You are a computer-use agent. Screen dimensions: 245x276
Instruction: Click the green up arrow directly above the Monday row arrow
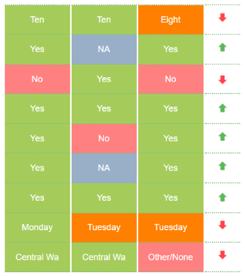click(x=222, y=198)
